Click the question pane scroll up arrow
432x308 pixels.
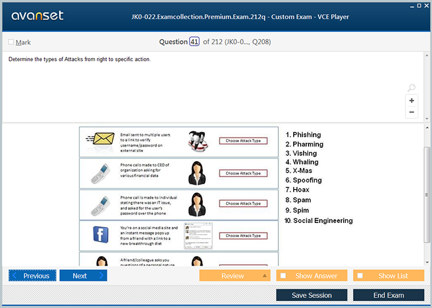click(427, 55)
